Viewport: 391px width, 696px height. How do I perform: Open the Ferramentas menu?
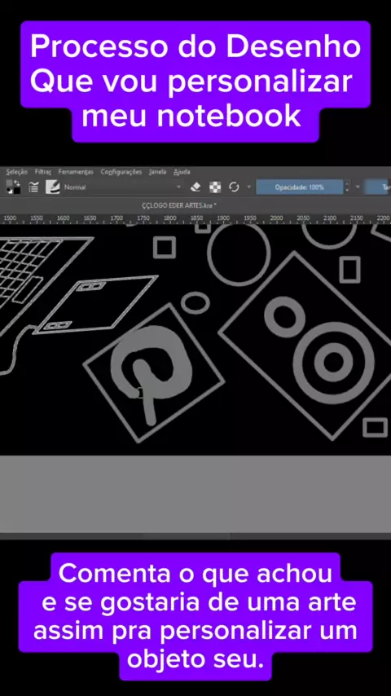click(x=76, y=172)
